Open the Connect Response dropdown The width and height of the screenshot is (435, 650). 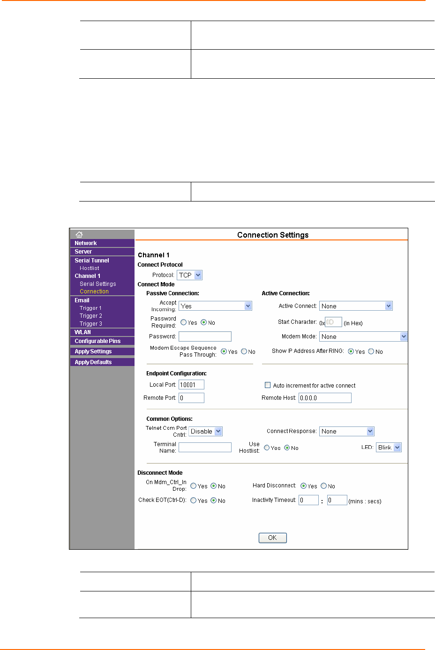click(x=347, y=431)
